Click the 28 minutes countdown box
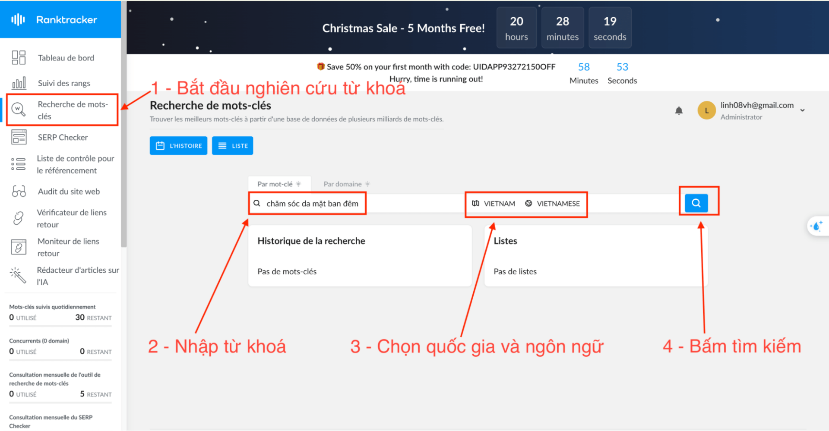This screenshot has height=431, width=829. click(x=563, y=28)
